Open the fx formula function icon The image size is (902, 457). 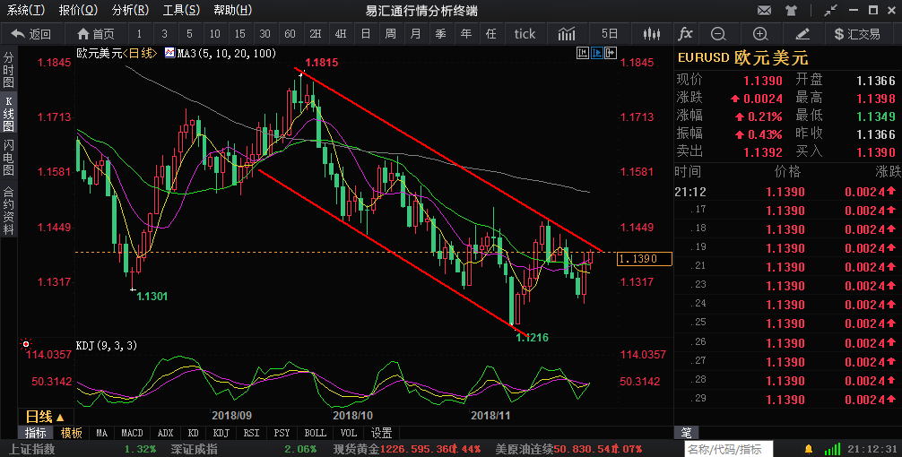[x=686, y=34]
